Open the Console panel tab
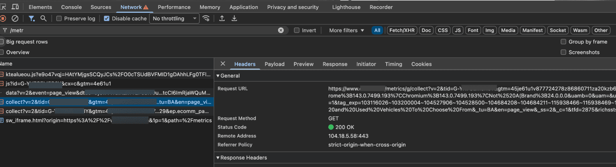The width and height of the screenshot is (616, 167). (71, 7)
